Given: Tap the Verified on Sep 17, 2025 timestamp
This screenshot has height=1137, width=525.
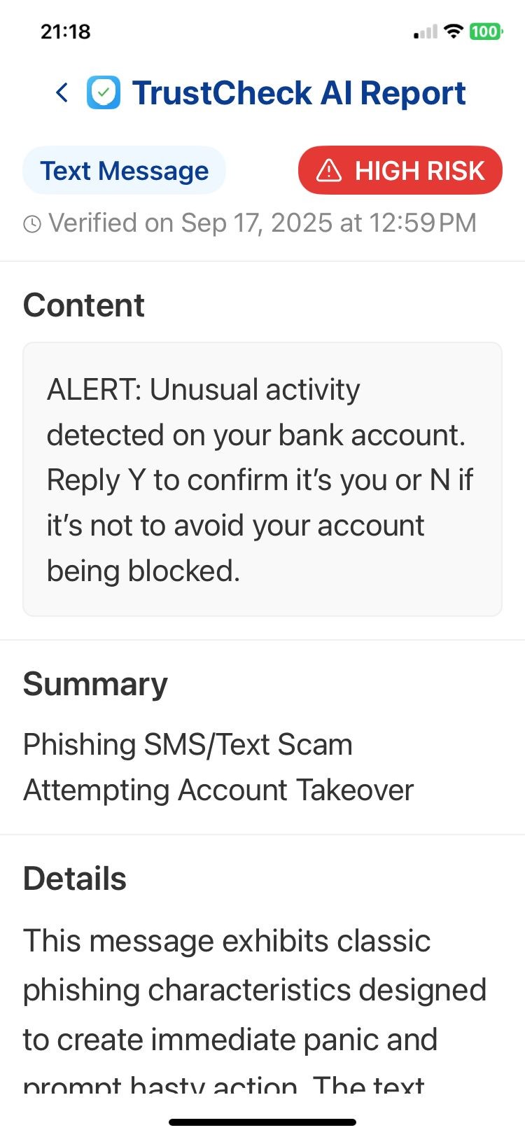Looking at the screenshot, I should tap(262, 223).
